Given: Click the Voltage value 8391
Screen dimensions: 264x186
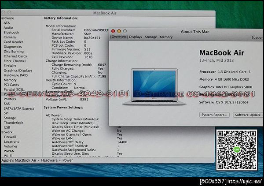Looking at the screenshot, I should tap(84, 99).
